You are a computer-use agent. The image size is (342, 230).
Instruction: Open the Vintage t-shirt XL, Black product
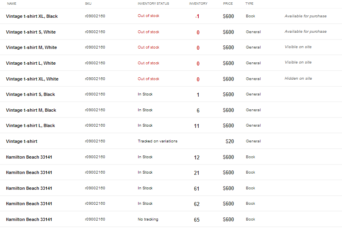click(x=32, y=16)
